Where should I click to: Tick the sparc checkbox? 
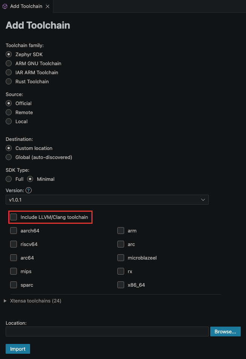(14, 285)
